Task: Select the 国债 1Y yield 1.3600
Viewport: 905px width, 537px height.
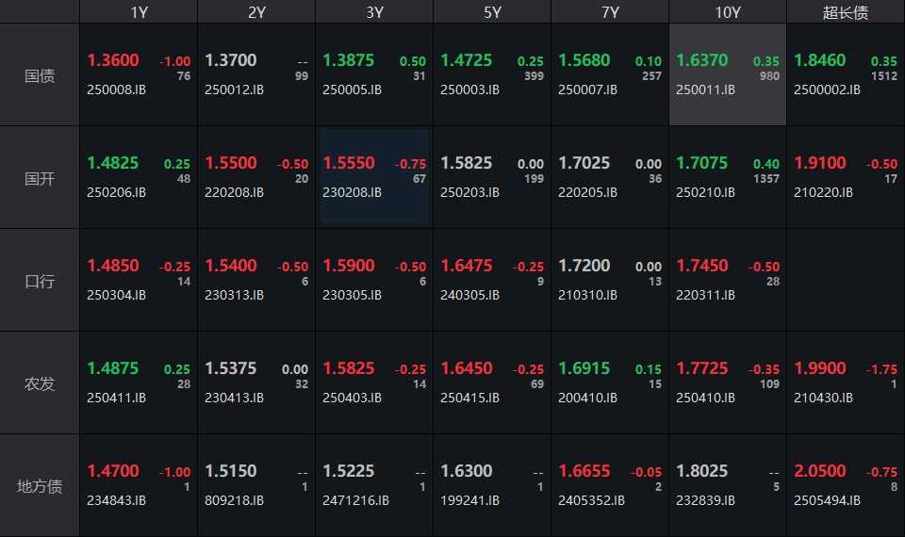Action: tap(113, 60)
